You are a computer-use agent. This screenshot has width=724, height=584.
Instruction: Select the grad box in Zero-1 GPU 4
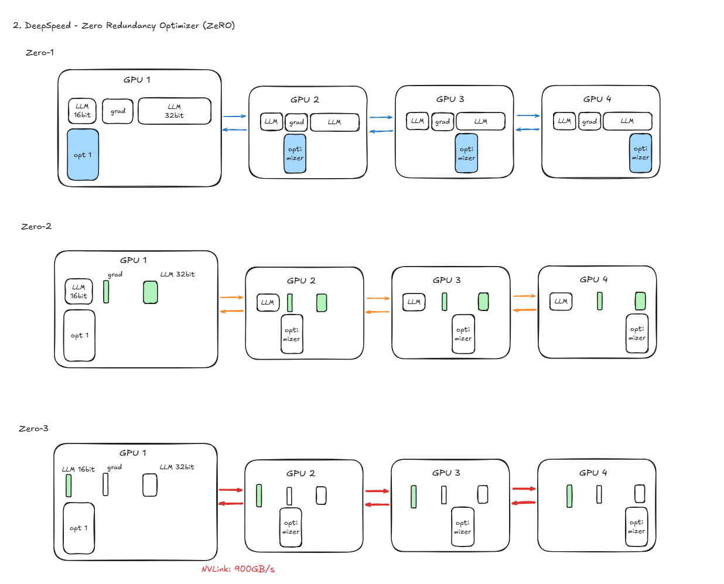[589, 121]
